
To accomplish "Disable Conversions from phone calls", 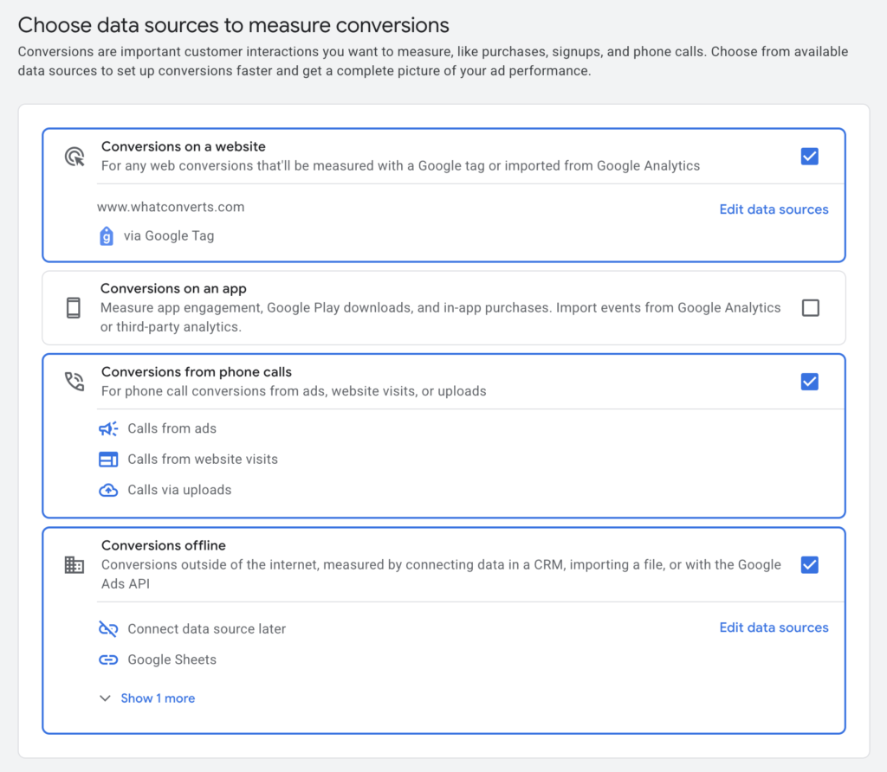I will click(810, 381).
